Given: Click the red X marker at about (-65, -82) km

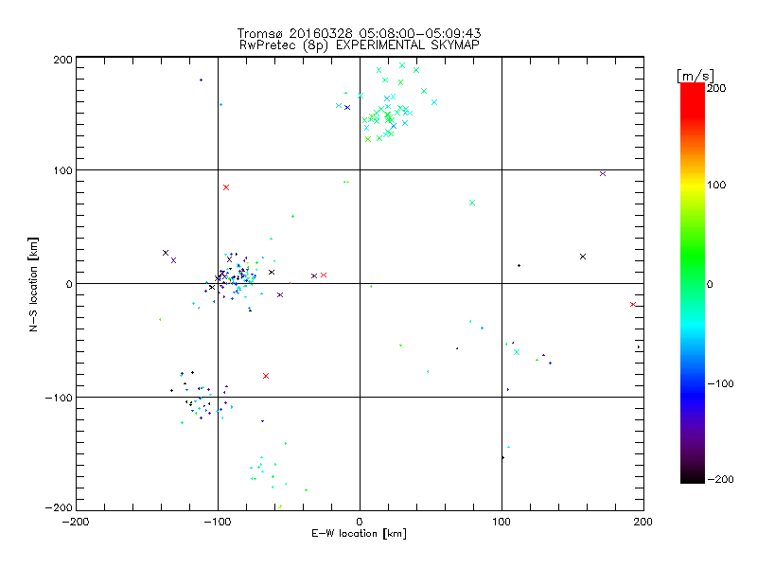Looking at the screenshot, I should click(266, 376).
